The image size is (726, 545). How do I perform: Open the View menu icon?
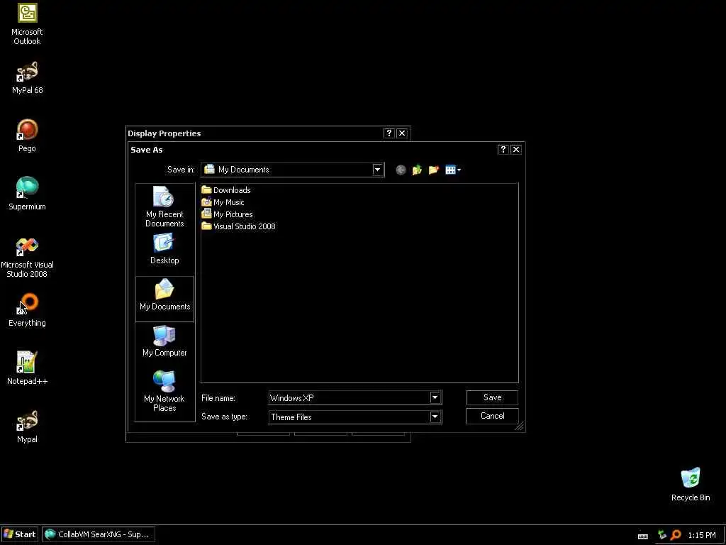[x=453, y=170]
